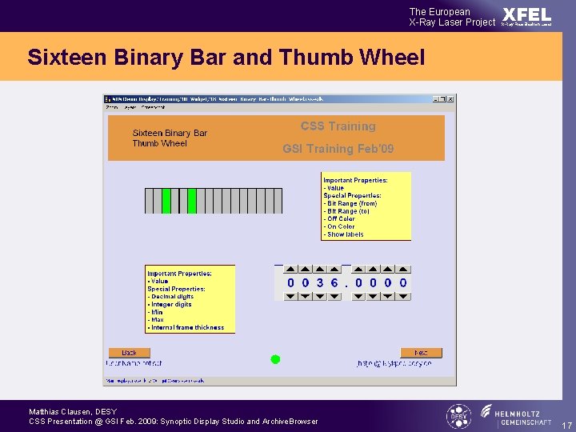Minimize the display window
Screen dimensions: 576x432
(x=436, y=99)
